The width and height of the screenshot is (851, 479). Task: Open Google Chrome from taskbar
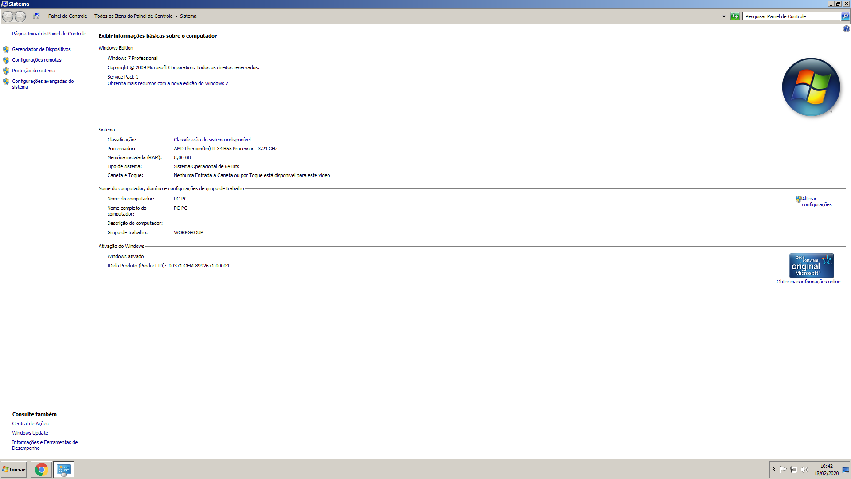[41, 469]
